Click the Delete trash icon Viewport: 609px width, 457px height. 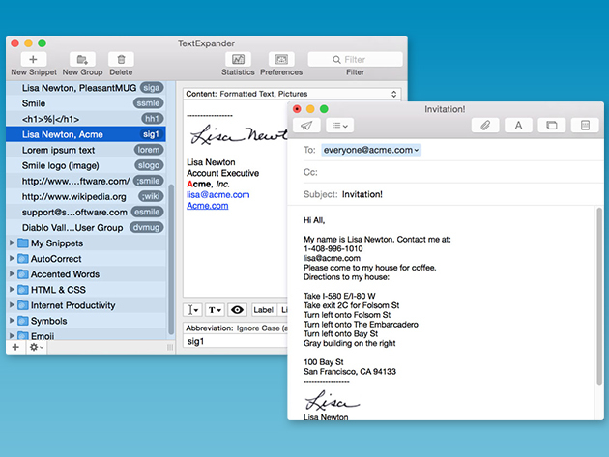point(121,59)
